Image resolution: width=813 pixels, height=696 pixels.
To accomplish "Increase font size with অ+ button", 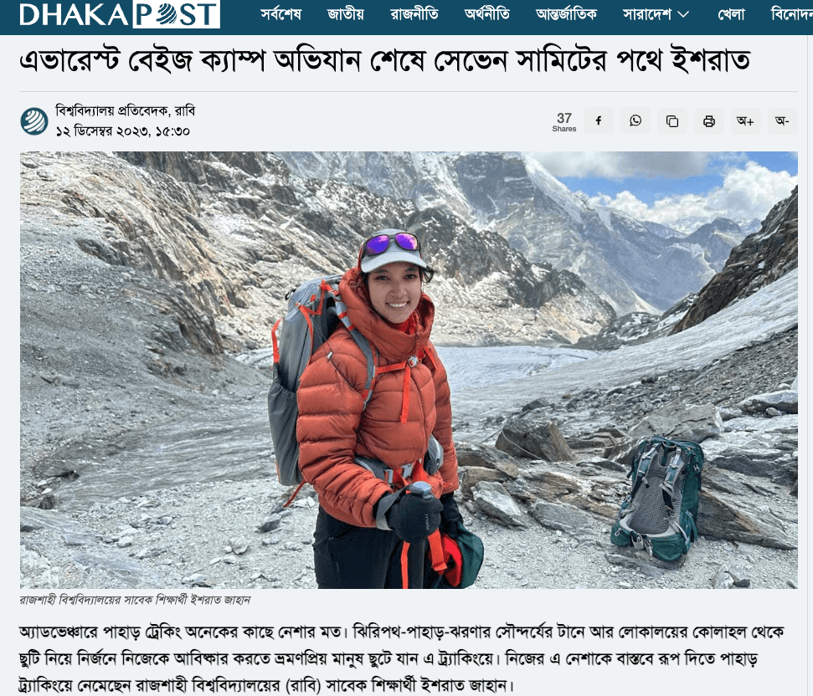I will [x=745, y=121].
